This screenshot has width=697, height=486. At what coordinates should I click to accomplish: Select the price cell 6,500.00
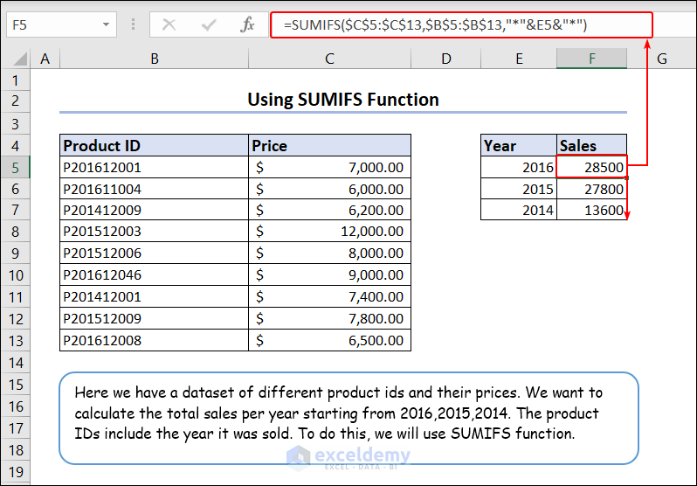tap(329, 341)
